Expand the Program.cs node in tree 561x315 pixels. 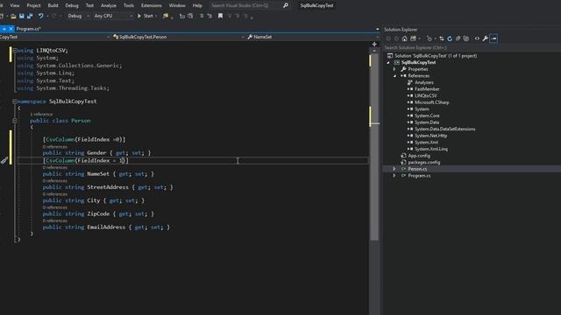pos(394,176)
